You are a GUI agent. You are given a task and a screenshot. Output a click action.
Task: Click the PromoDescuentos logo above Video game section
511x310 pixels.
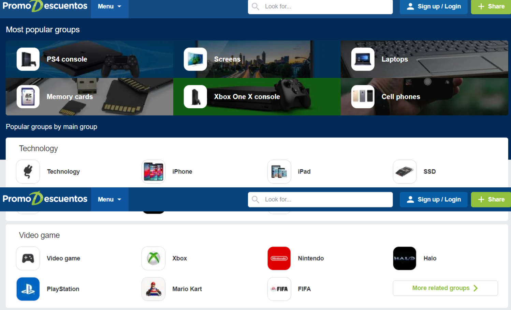pos(45,199)
